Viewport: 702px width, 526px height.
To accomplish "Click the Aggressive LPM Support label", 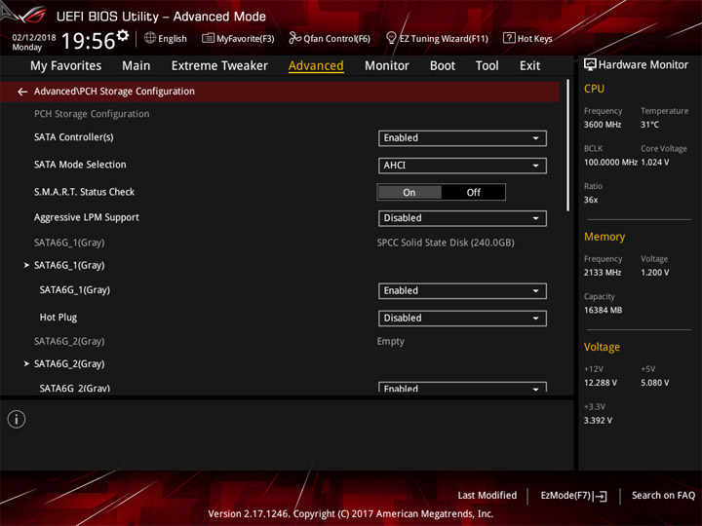I will click(87, 218).
